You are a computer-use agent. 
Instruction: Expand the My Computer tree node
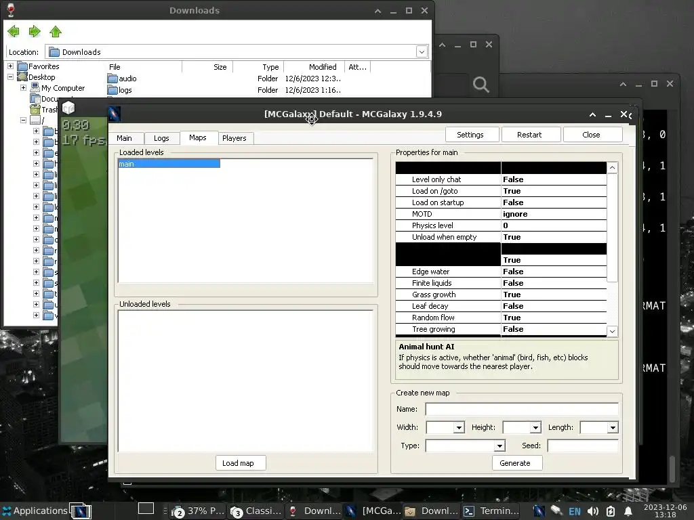pos(23,87)
